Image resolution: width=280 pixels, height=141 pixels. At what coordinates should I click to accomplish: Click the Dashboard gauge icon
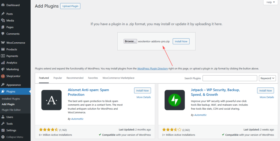(3, 5)
